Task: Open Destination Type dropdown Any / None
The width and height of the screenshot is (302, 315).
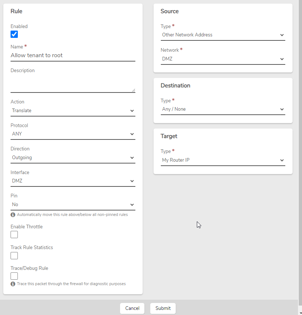Action: [223, 109]
